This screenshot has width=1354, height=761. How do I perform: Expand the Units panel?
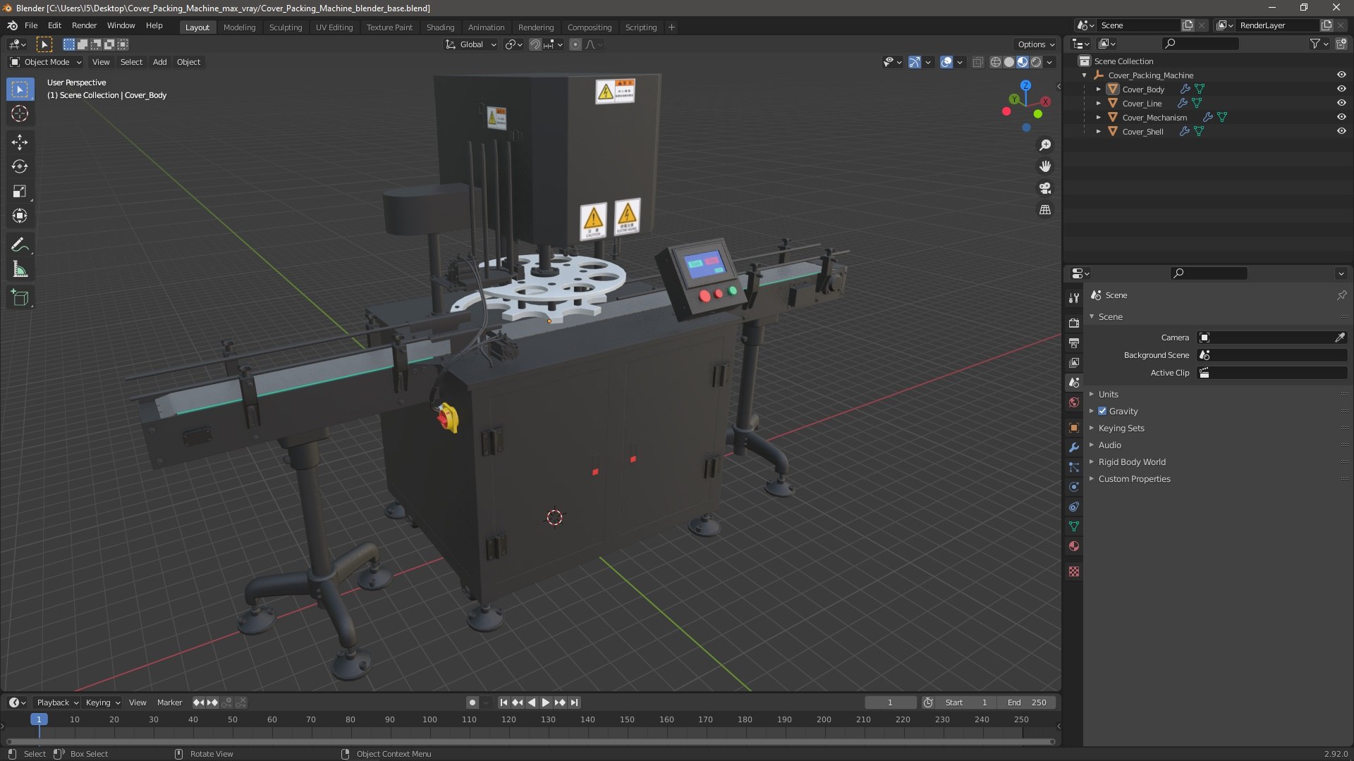1108,395
